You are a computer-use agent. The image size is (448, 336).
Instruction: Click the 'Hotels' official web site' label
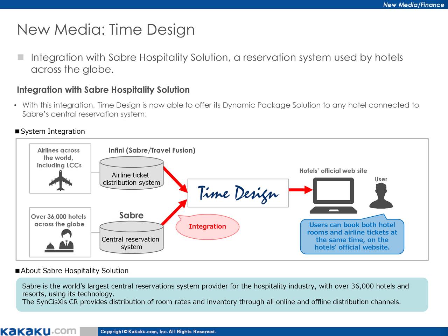coord(333,171)
